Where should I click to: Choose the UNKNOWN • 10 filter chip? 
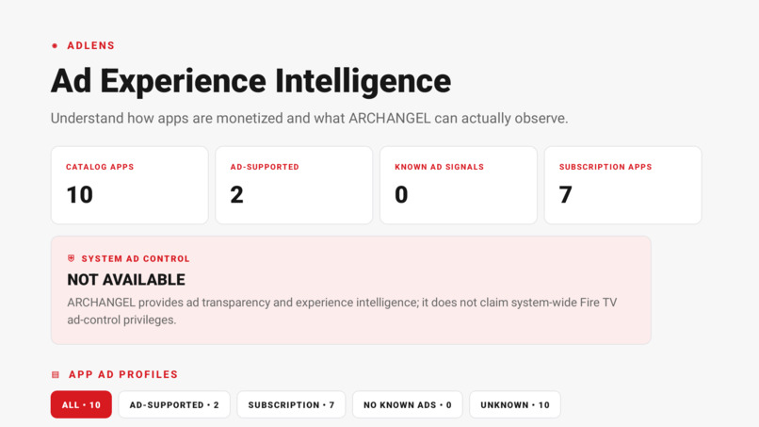(514, 404)
